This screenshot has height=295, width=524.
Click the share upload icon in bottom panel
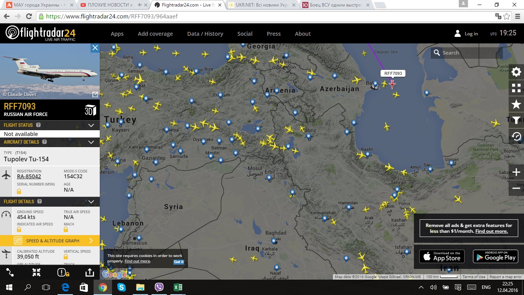pos(89,272)
